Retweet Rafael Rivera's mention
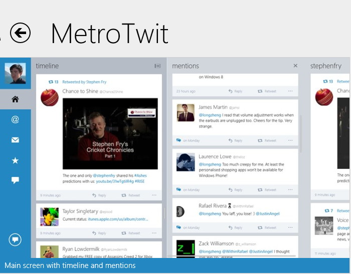Image resolution: width=351 pixels, height=274 pixels. click(267, 228)
